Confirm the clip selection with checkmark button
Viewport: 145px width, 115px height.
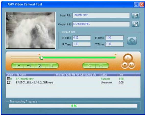(40, 66)
